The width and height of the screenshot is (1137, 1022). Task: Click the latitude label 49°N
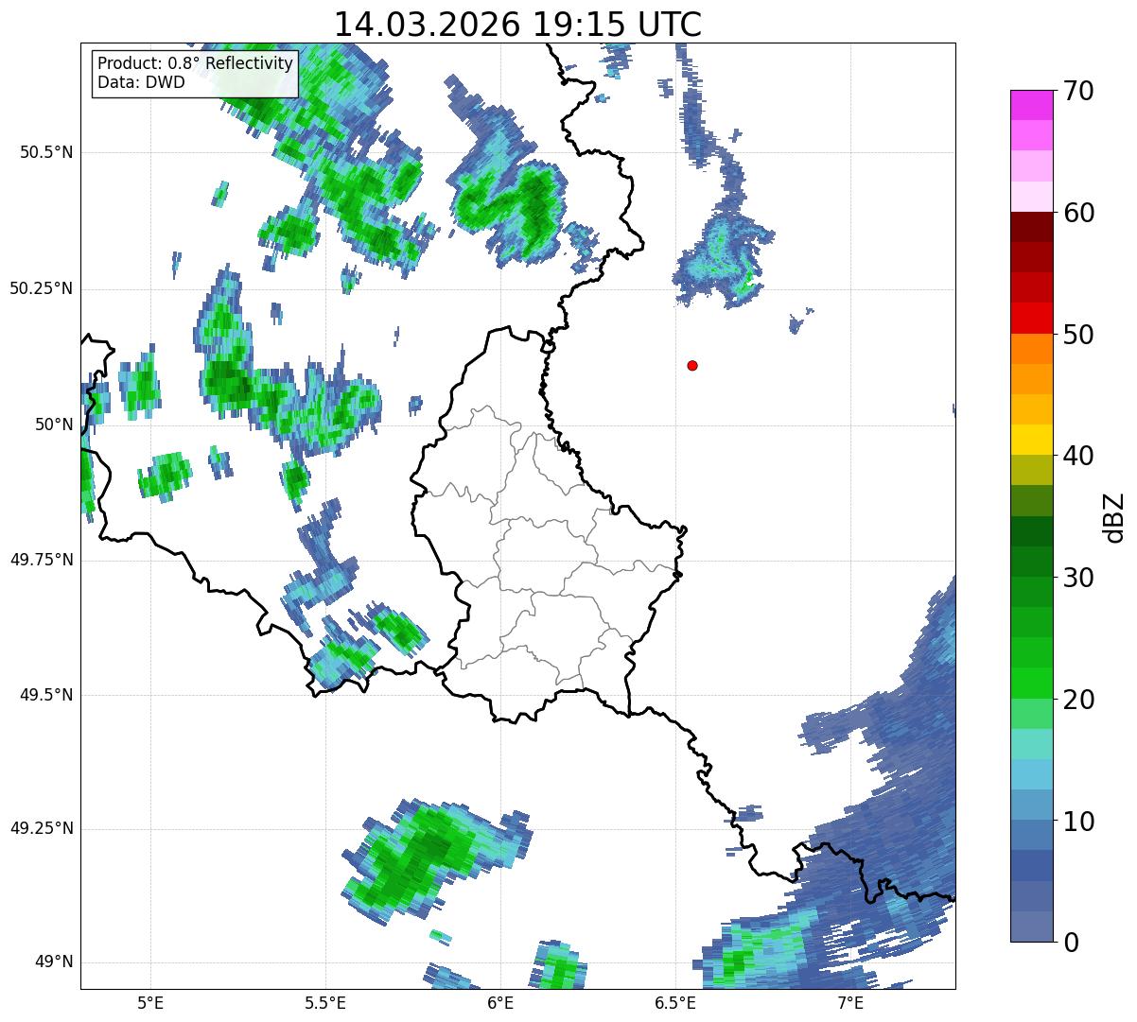pos(54,961)
